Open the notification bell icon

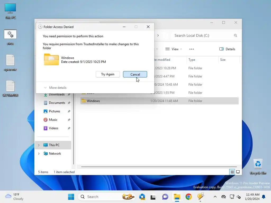coord(264,197)
